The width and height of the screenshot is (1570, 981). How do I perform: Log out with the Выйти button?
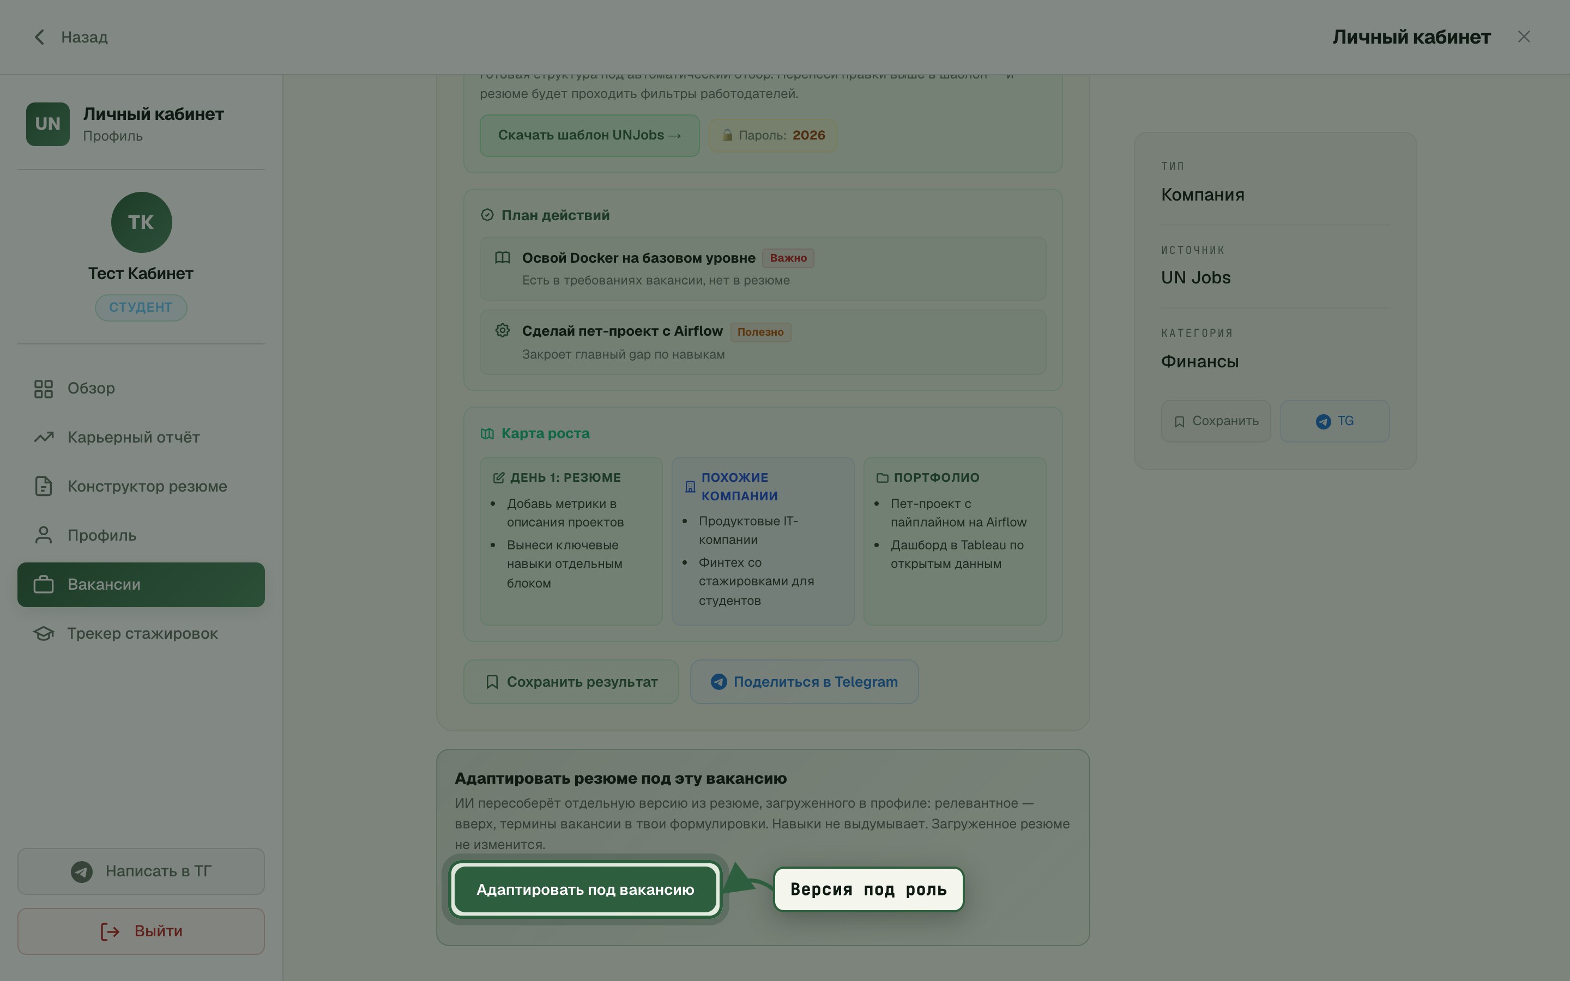(141, 931)
